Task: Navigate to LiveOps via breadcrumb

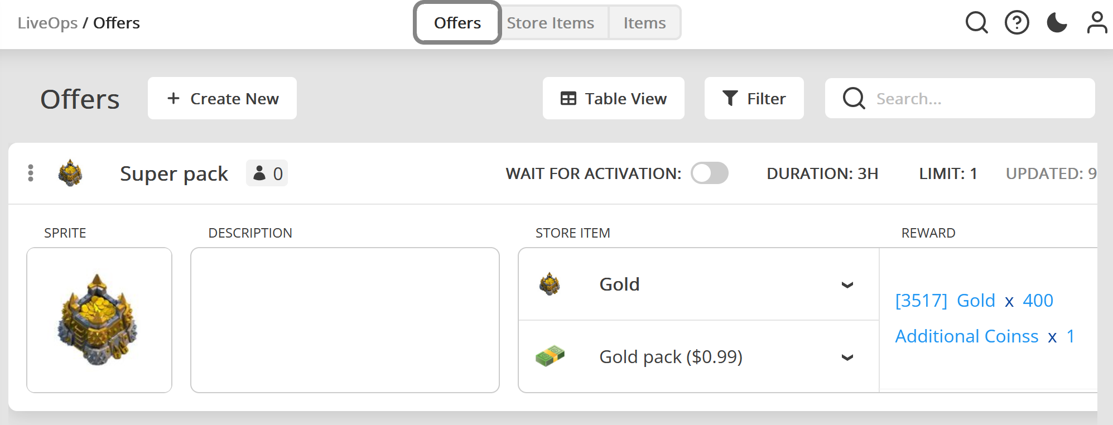Action: (x=47, y=22)
